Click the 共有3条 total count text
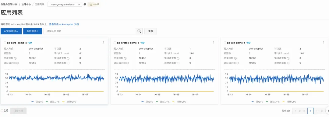Screen dimensions: 329x117 click(286, 111)
